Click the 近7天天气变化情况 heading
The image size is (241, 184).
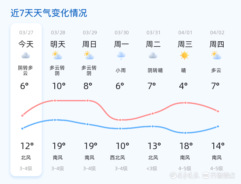pos(49,13)
